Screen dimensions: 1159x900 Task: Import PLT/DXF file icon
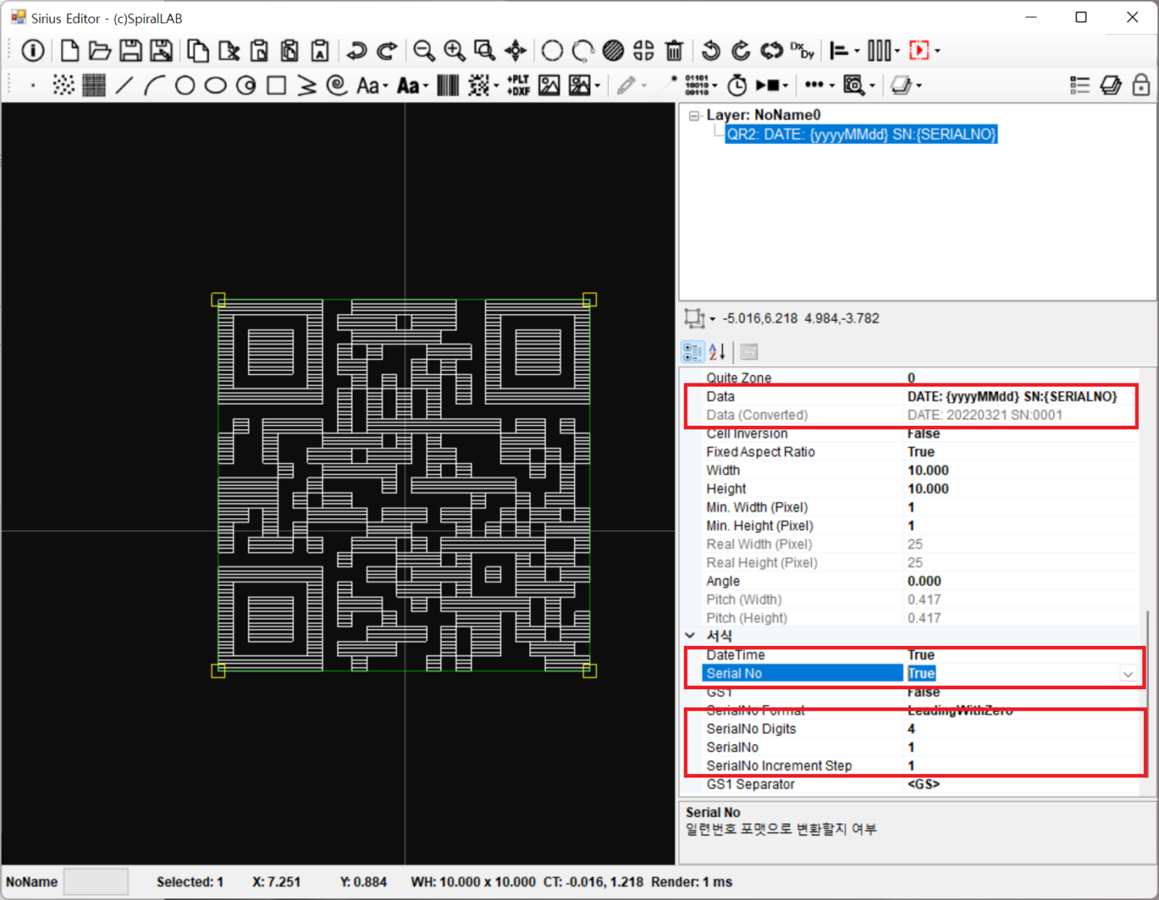pos(519,85)
